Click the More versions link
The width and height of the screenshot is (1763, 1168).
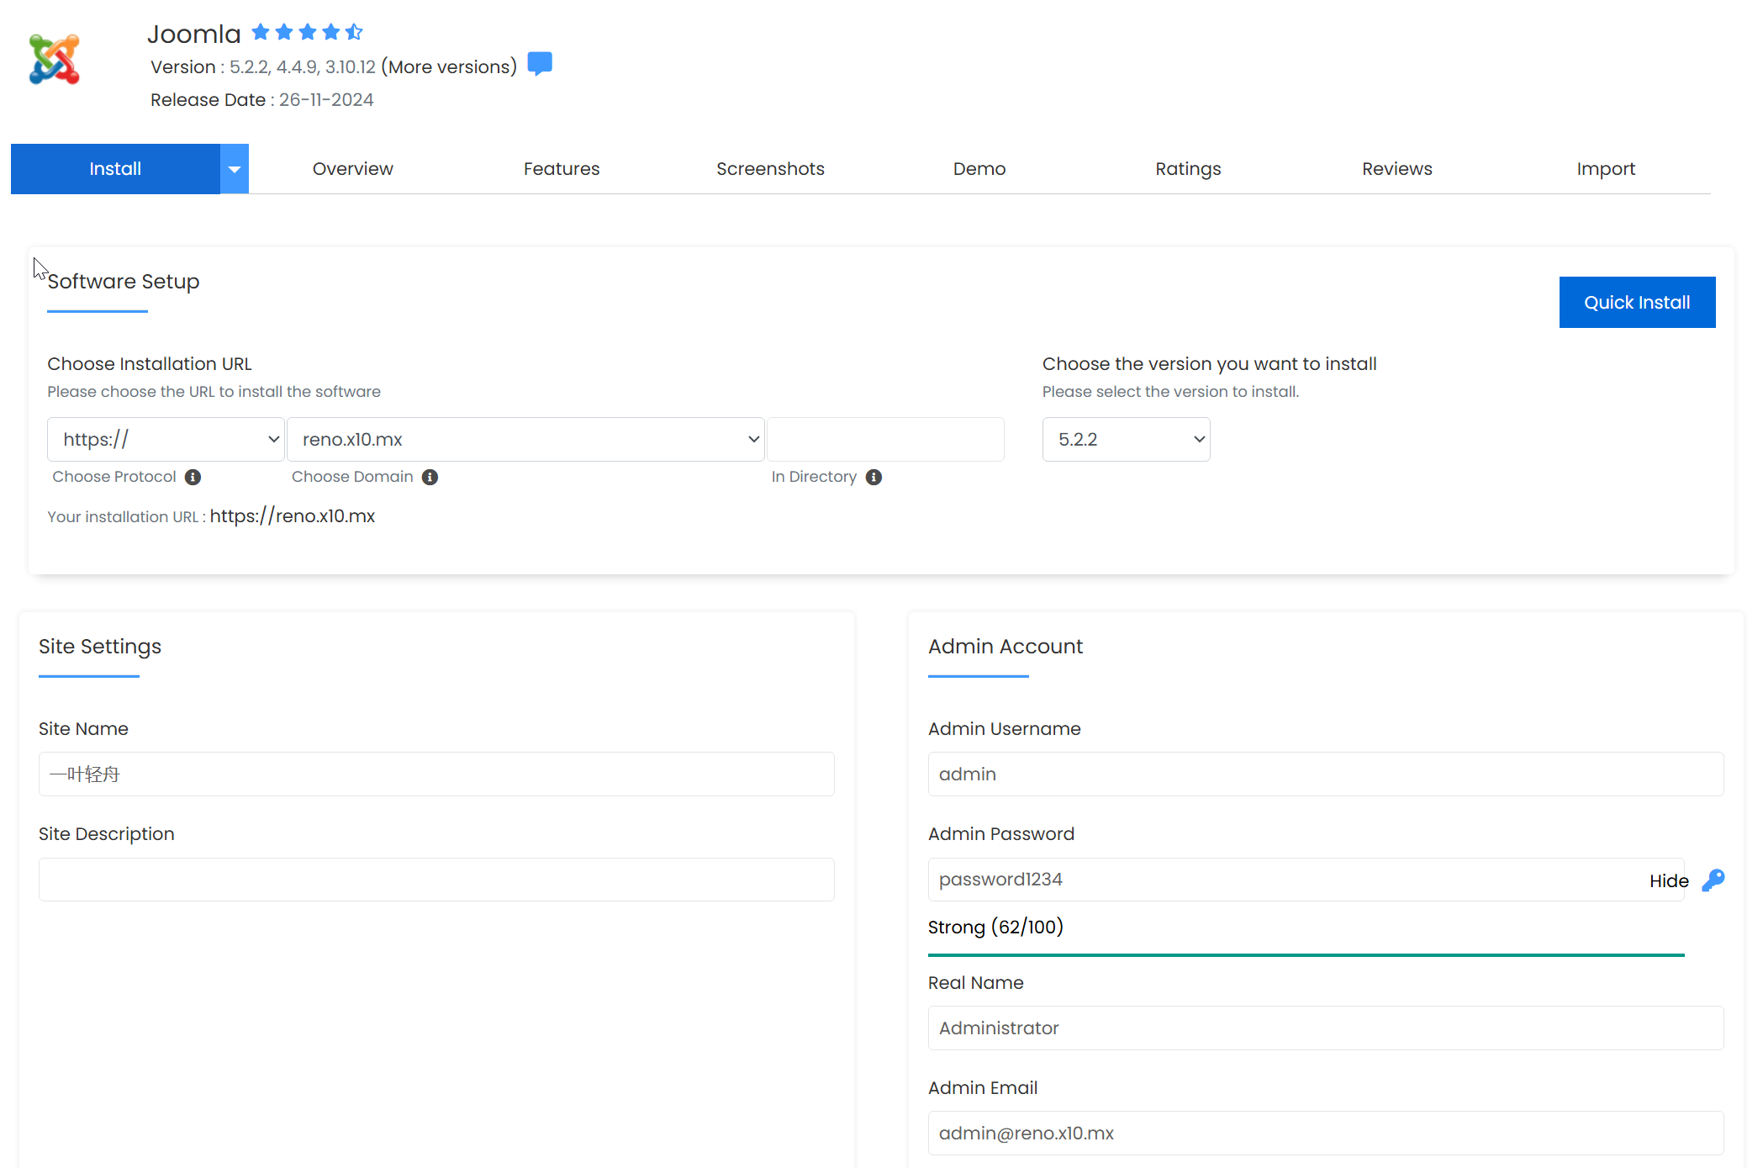(x=449, y=67)
